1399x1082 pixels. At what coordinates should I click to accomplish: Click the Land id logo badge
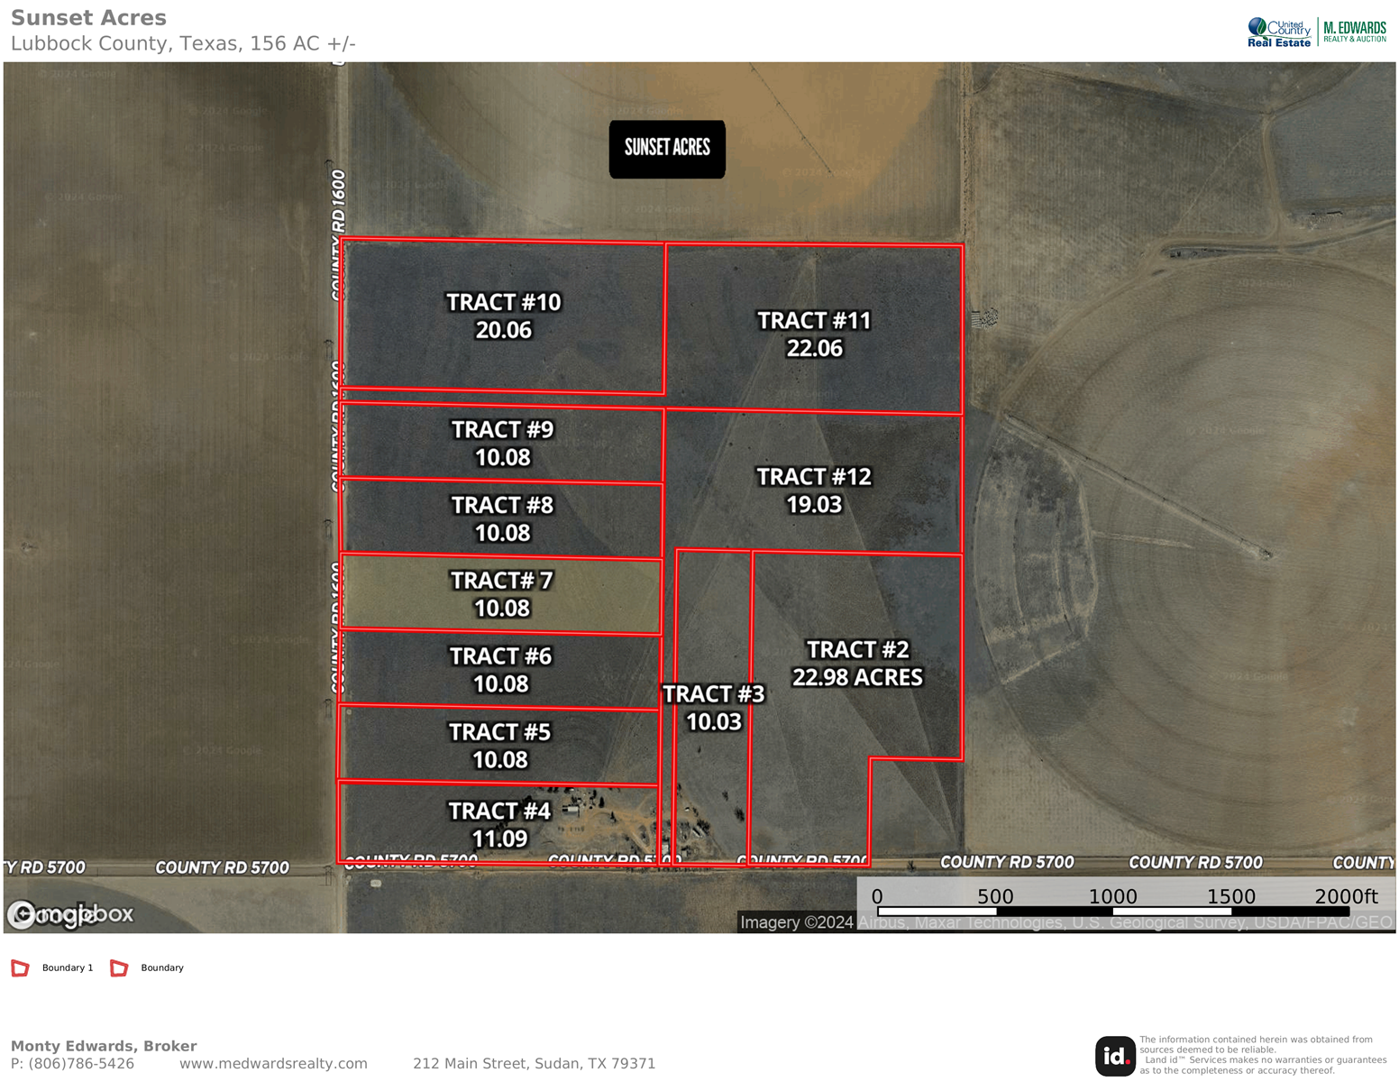coord(1114,1056)
